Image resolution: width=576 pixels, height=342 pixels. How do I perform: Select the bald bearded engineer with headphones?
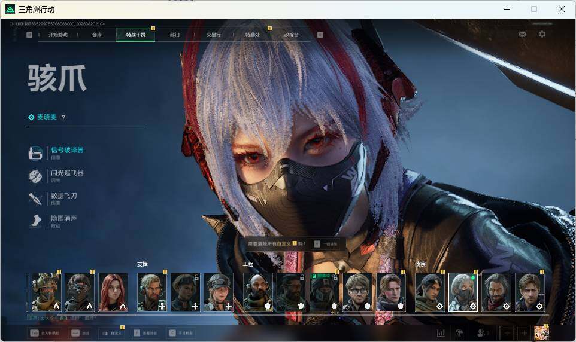pos(258,292)
